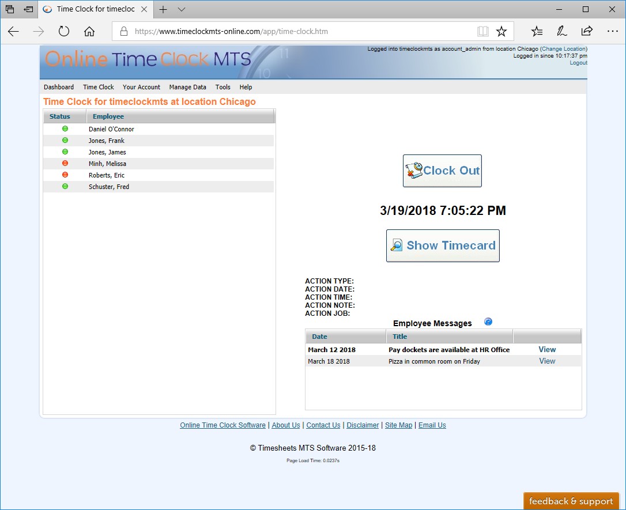Click the browser address bar URL
626x510 pixels.
pos(231,31)
